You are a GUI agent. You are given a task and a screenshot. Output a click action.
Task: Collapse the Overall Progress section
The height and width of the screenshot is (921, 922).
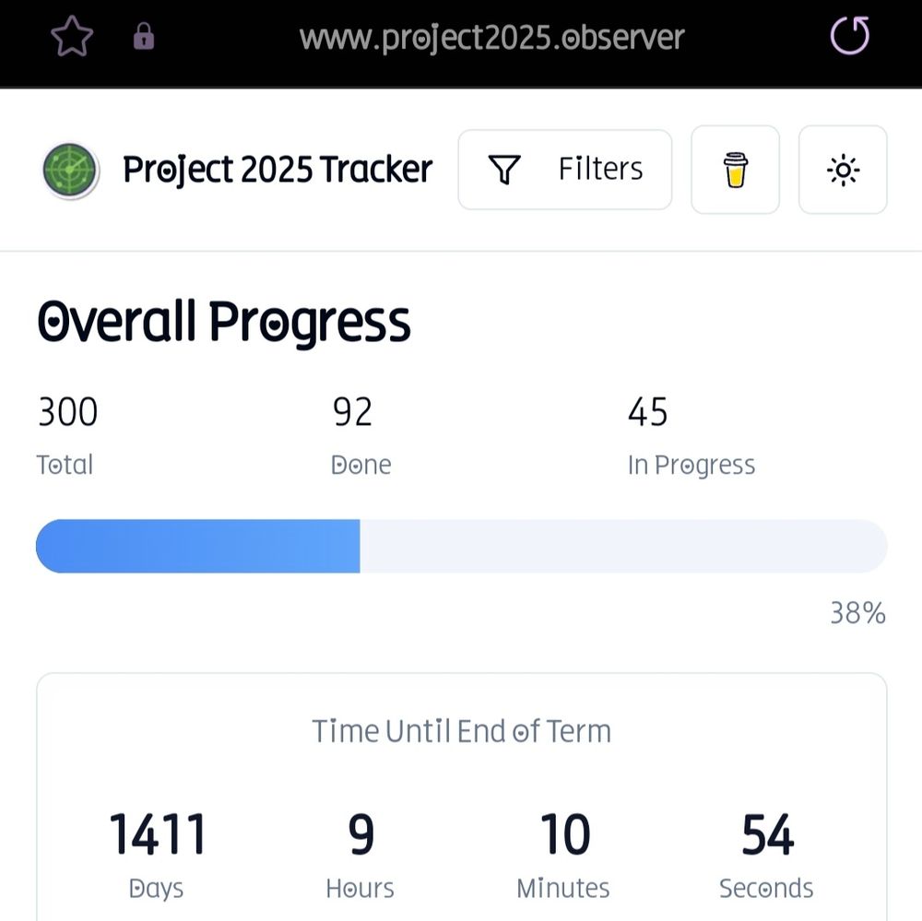pos(223,322)
